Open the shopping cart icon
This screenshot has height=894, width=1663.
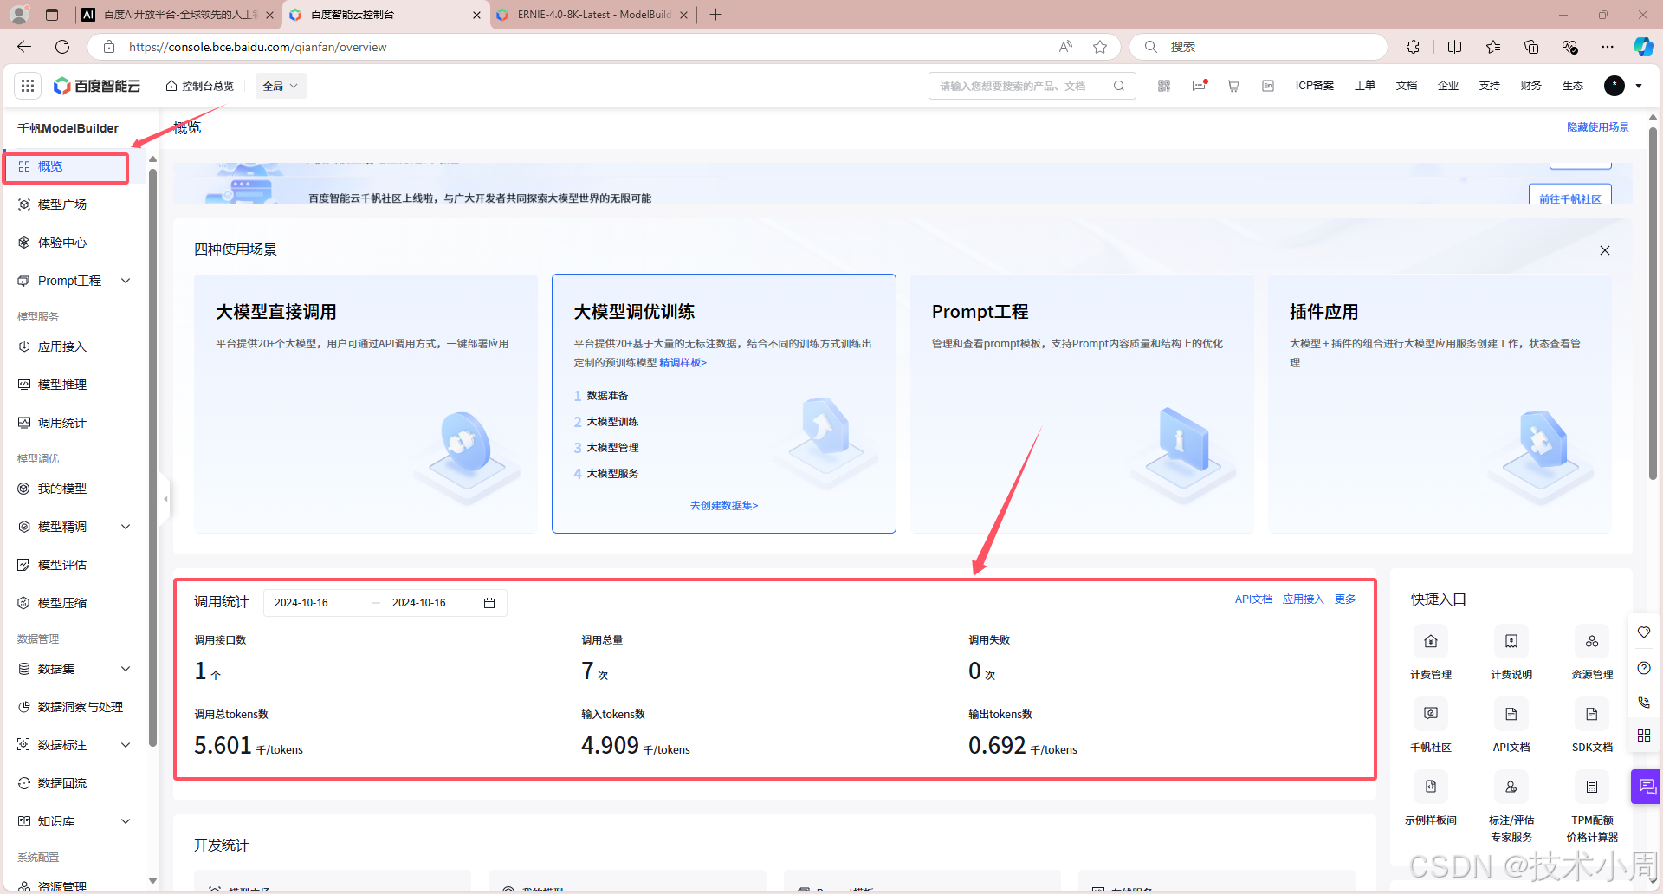[1233, 86]
